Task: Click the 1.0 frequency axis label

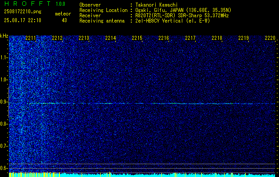Action: click(x=4, y=80)
